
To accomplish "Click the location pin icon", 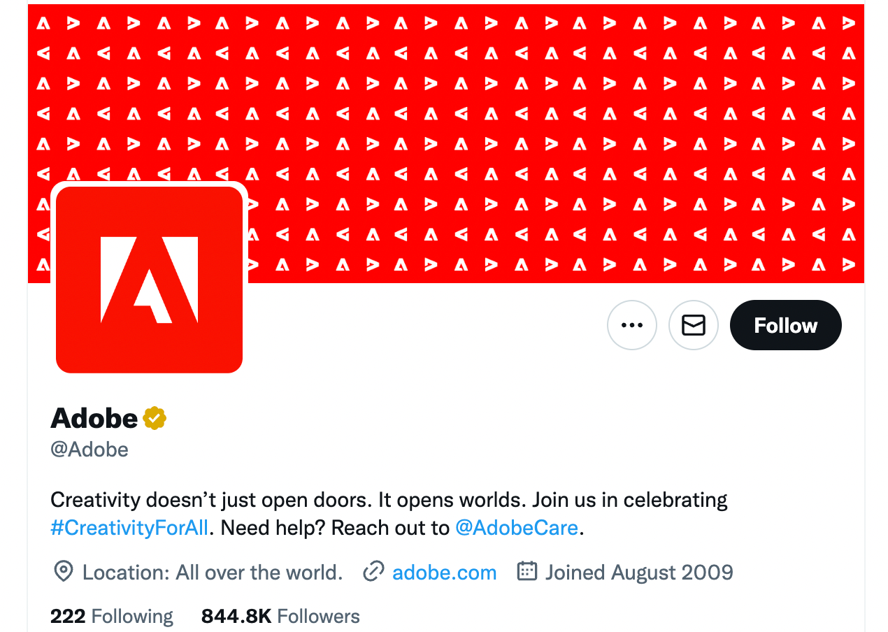I will point(64,572).
